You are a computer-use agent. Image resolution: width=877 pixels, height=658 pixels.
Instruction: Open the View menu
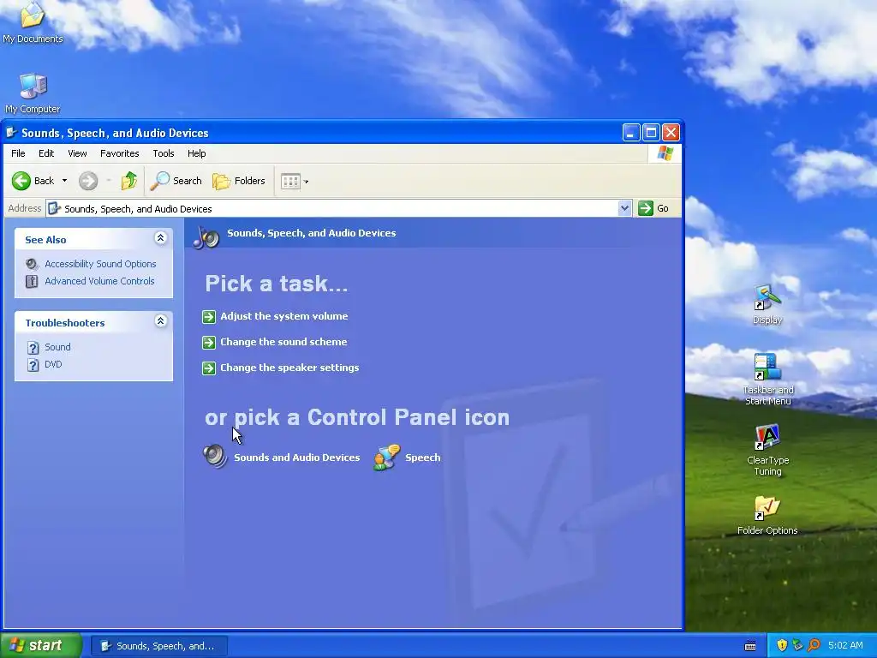(x=77, y=153)
